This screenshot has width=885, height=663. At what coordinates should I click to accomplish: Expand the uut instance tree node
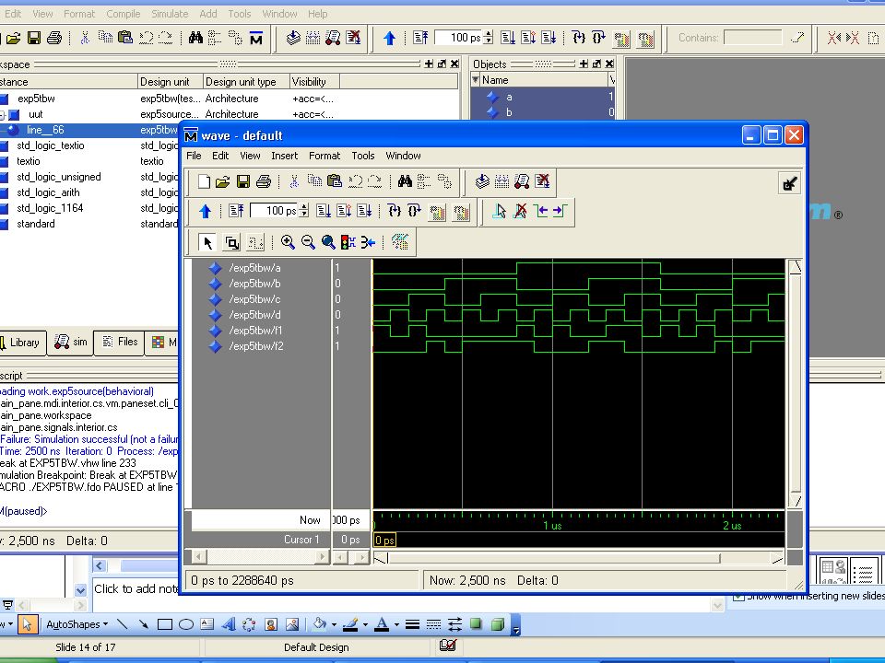2,115
